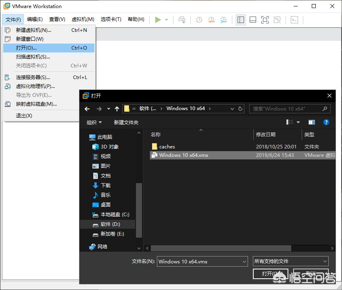This screenshot has height=290, width=342.
Task: Click the horizontal scrollbar in the file list
Action: 221,248
